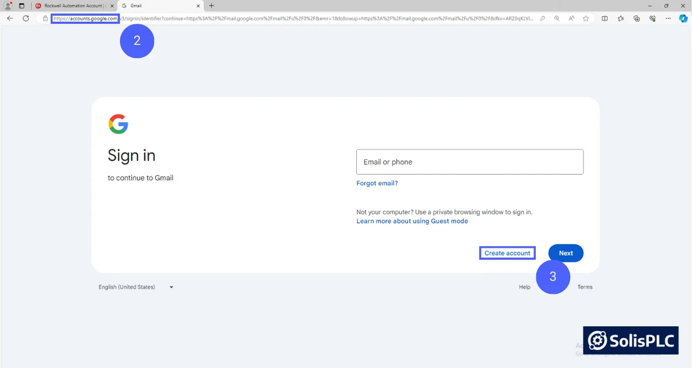This screenshot has width=692, height=368.
Task: Learn more about using Guest mode
Action: click(412, 221)
